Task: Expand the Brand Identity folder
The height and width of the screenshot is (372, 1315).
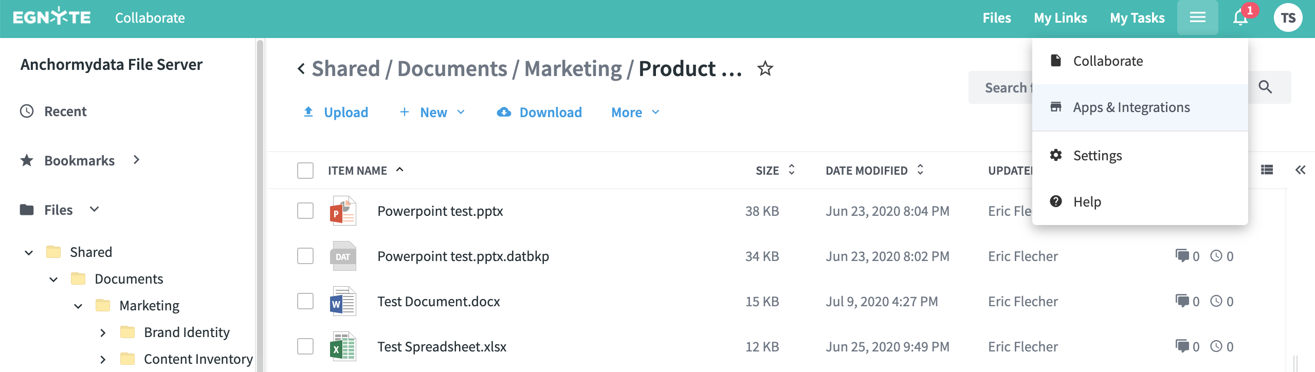Action: click(x=103, y=332)
